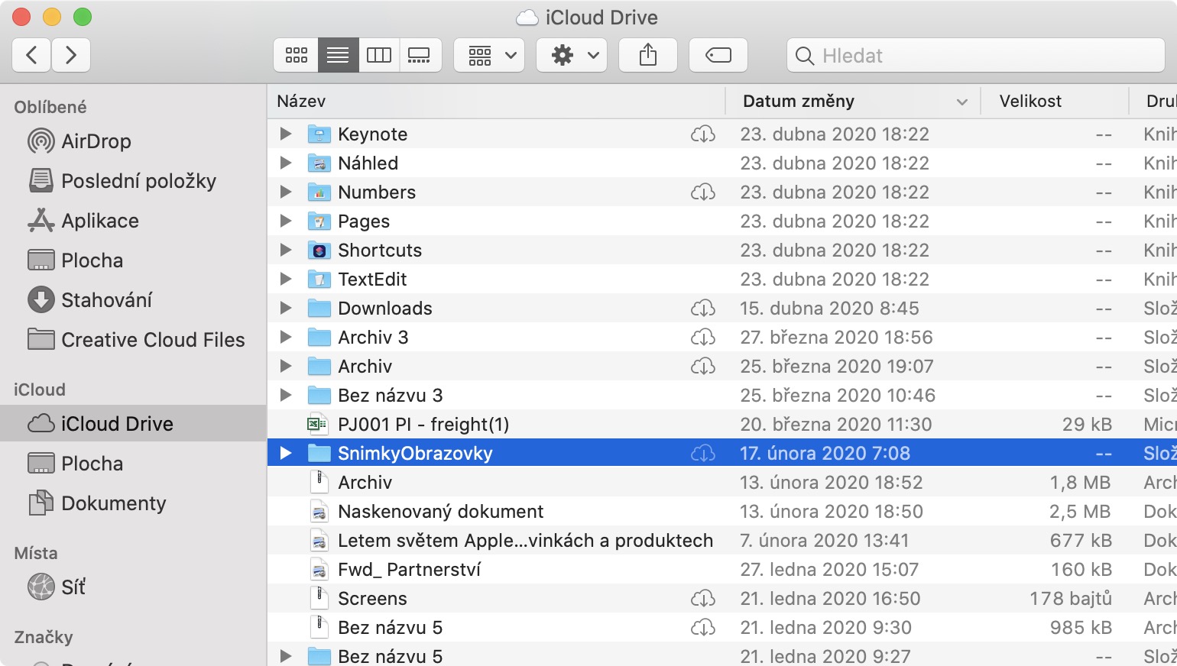Download SnimkyObrazovky from iCloud
Image resolution: width=1177 pixels, height=666 pixels.
coord(703,454)
